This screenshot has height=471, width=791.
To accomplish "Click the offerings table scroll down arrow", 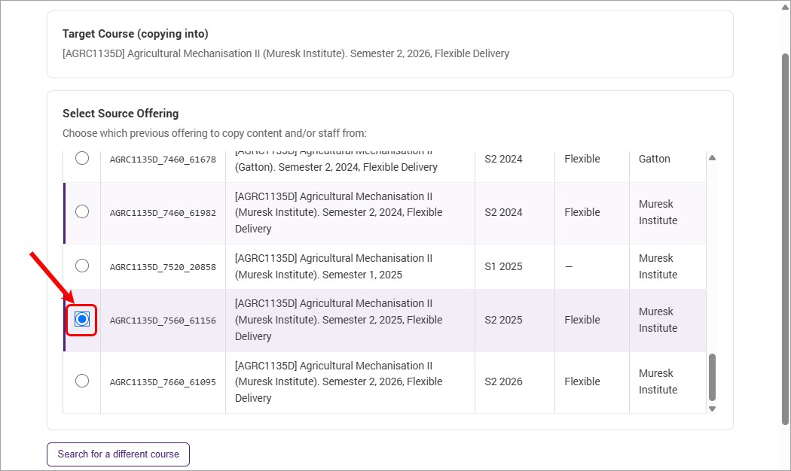I will [712, 409].
